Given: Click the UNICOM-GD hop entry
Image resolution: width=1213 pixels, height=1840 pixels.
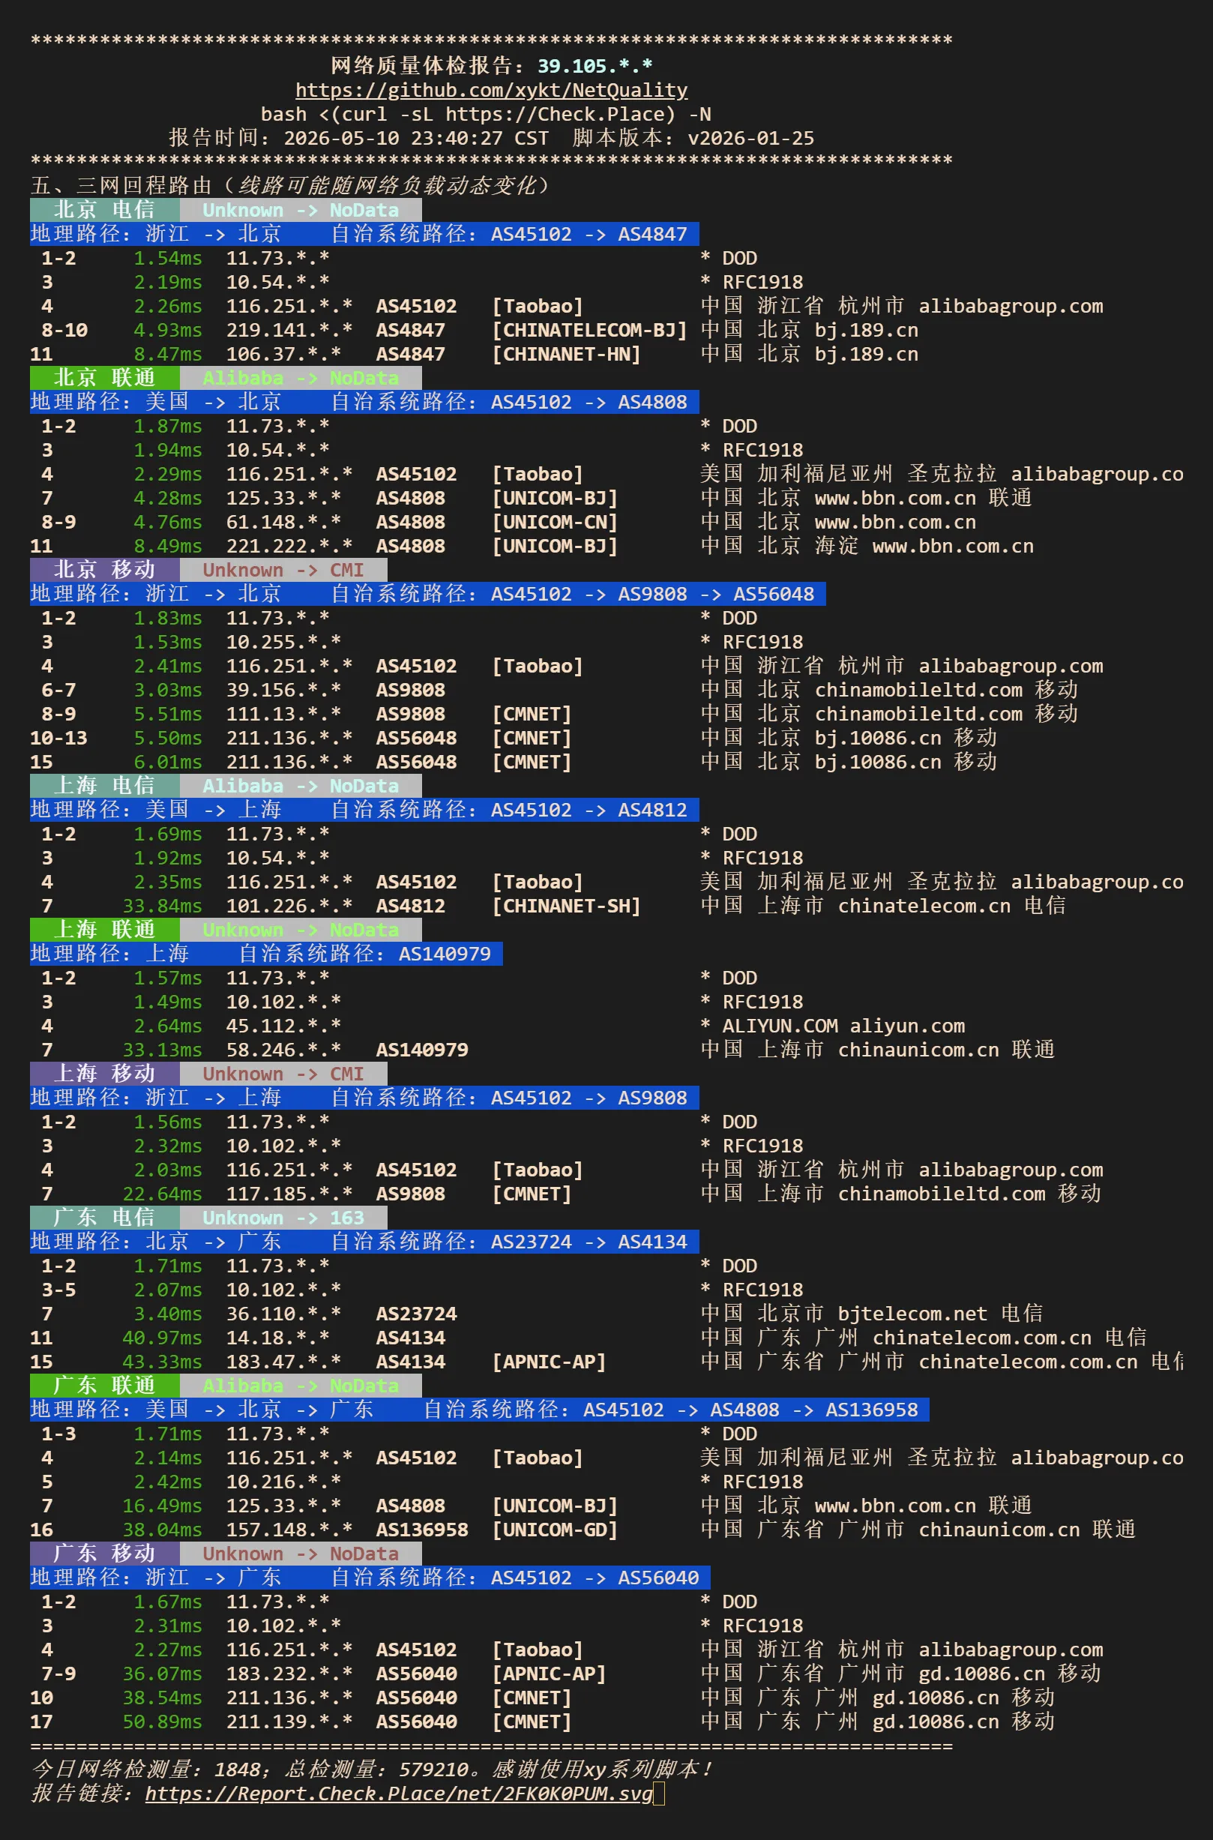Looking at the screenshot, I should [555, 1528].
